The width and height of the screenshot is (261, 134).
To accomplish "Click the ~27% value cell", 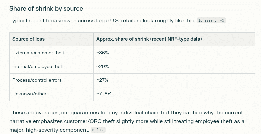I will tap(102, 80).
